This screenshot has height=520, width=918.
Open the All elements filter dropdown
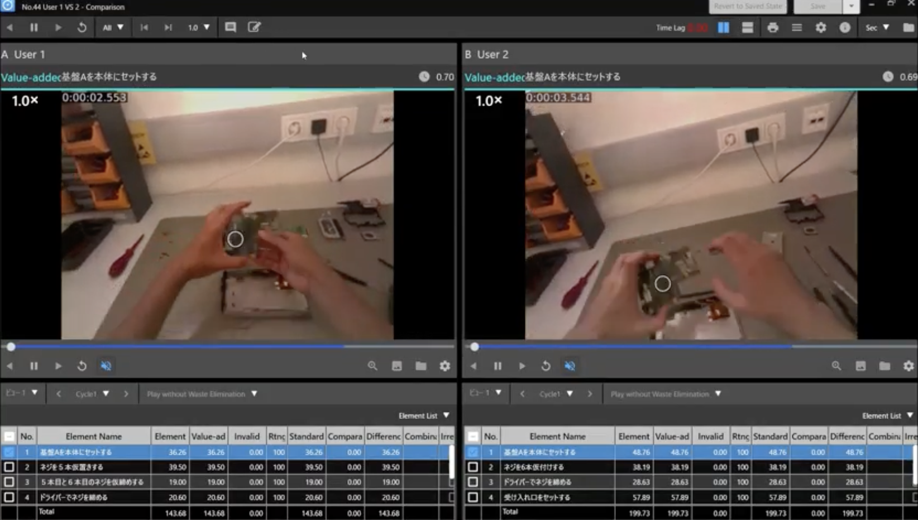[113, 27]
